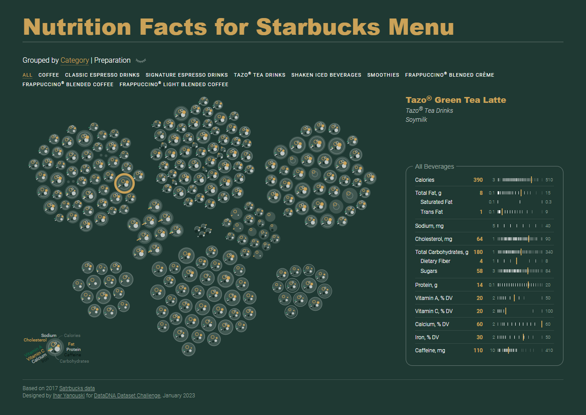Screen dimensions: 586x415
Task: Select the gold-ringed highlighted drink bubble
Action: [x=124, y=184]
